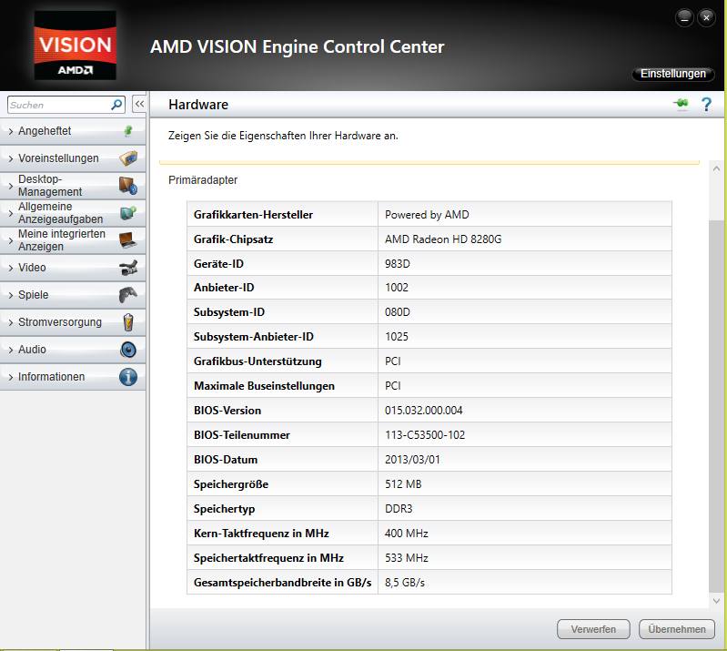Select BIOS-Version value 015.032.000.004
Image resolution: width=727 pixels, height=651 pixels.
[x=423, y=411]
